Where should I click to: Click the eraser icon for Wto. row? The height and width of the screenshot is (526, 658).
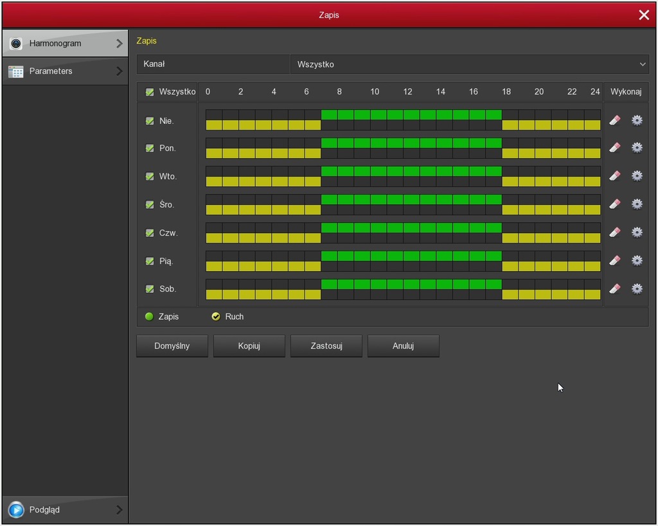coord(615,176)
